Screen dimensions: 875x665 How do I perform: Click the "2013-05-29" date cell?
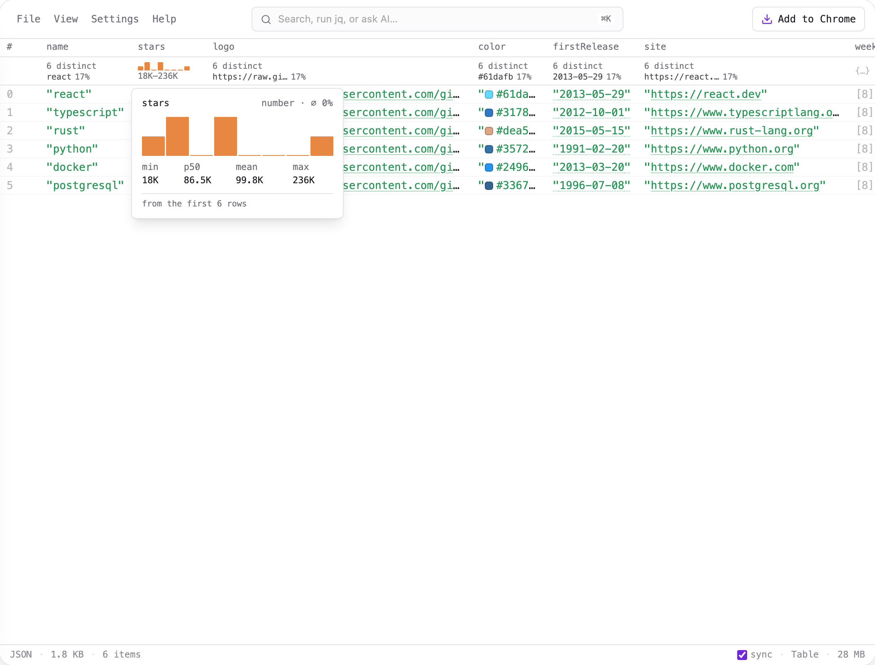coord(591,95)
